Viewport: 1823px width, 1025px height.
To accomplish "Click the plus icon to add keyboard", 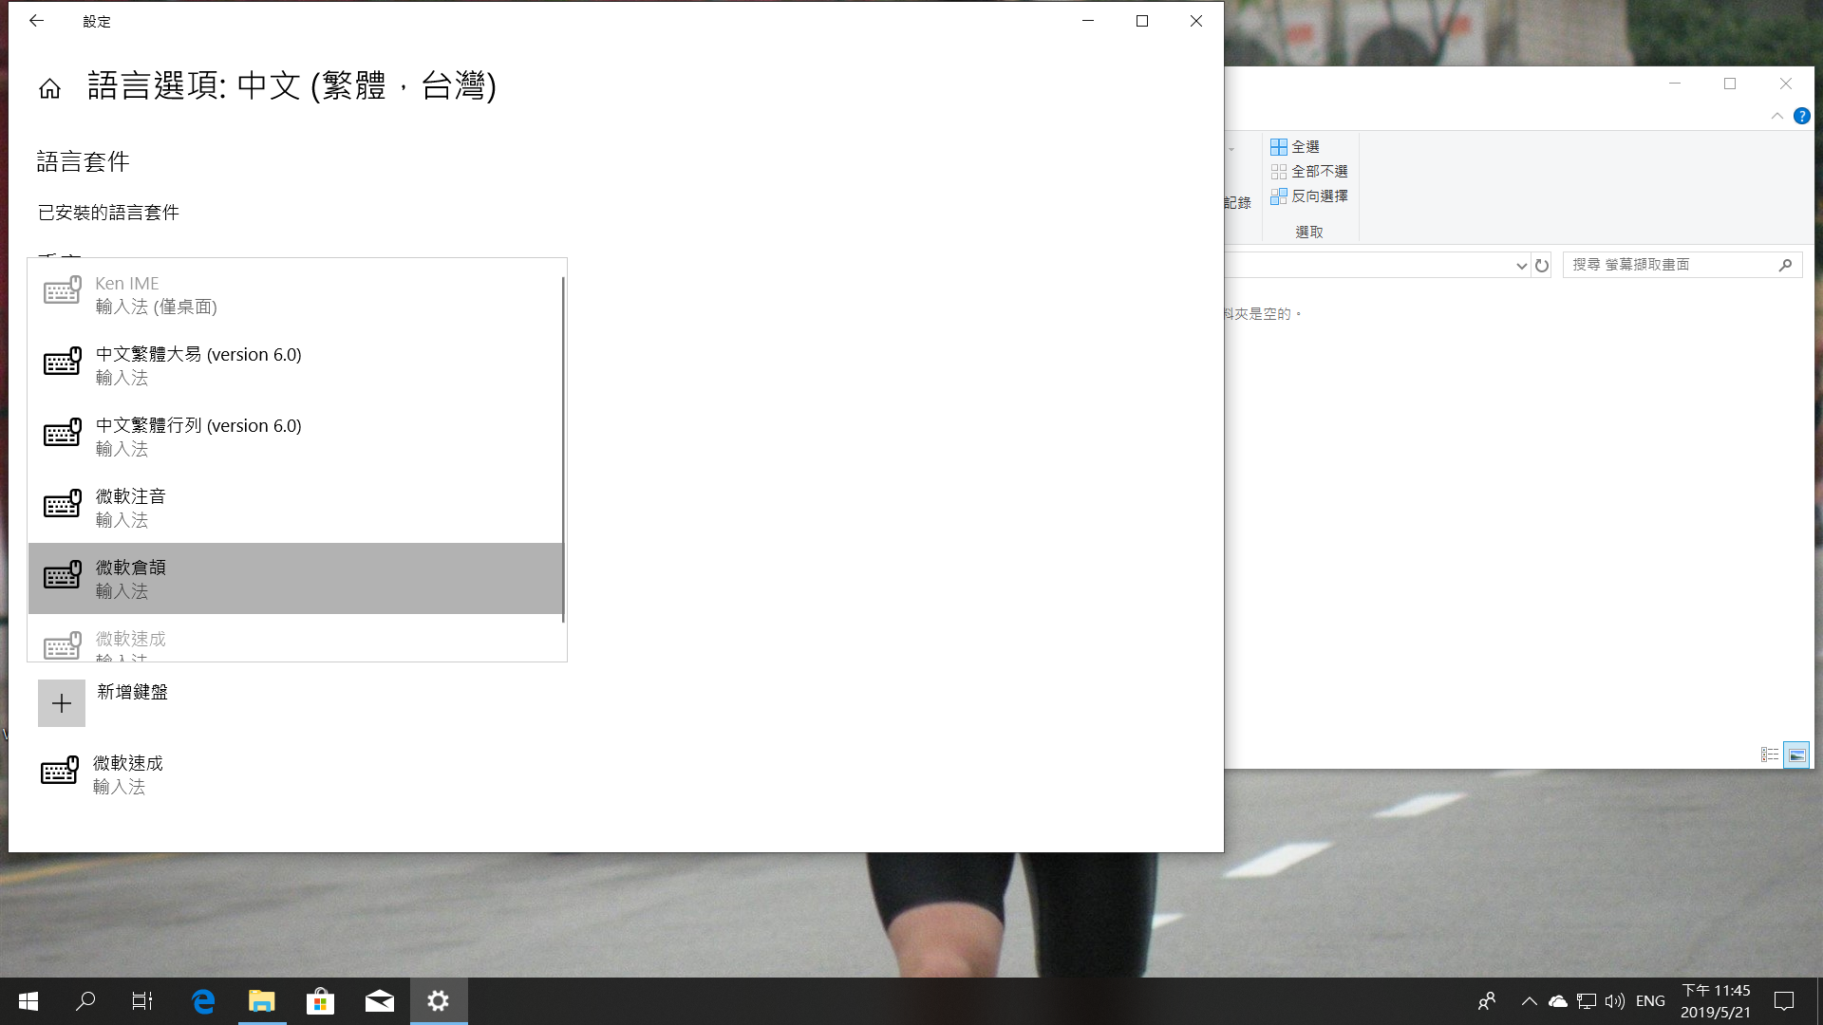I will coord(62,703).
